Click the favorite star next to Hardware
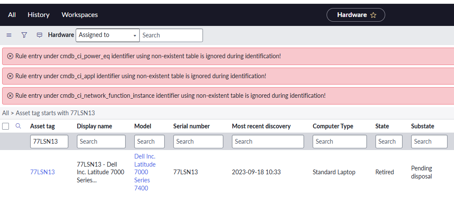454x204 pixels. [x=373, y=15]
